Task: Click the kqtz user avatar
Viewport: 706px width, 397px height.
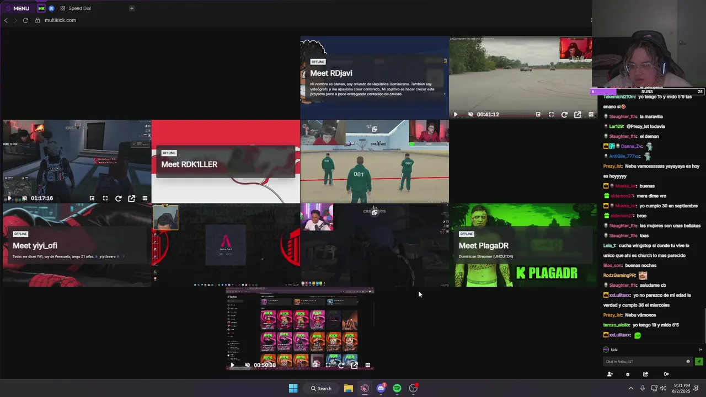Action: click(x=606, y=350)
